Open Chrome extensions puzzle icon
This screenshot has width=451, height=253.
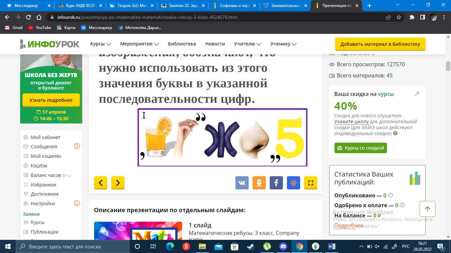tap(412, 17)
